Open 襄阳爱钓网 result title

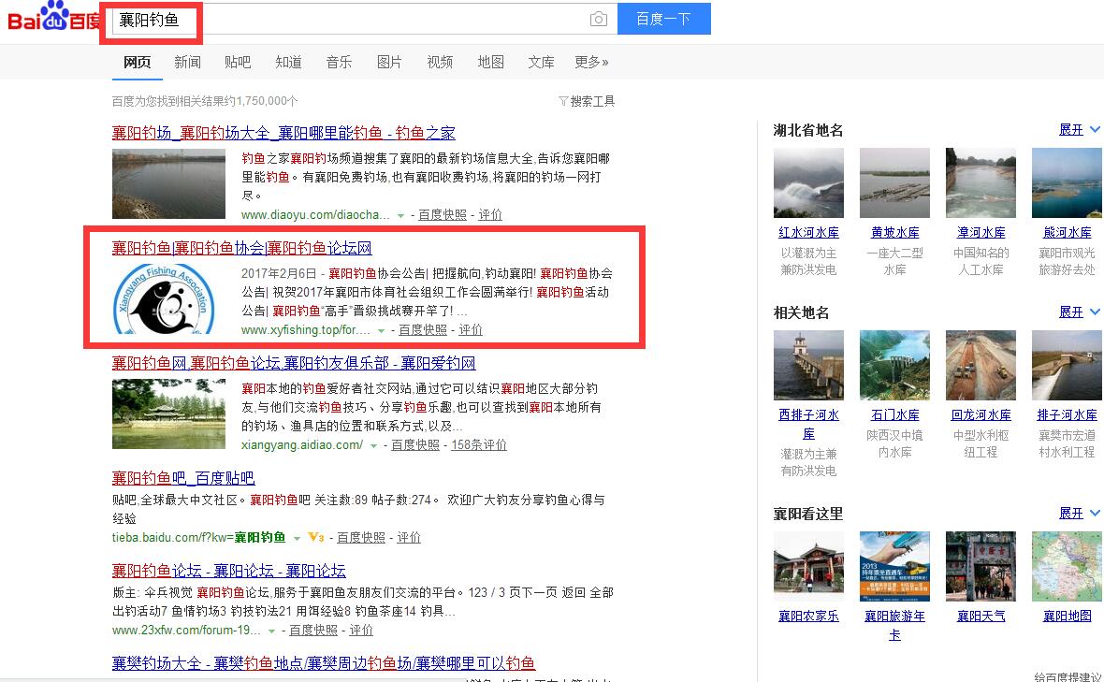pyautogui.click(x=294, y=363)
